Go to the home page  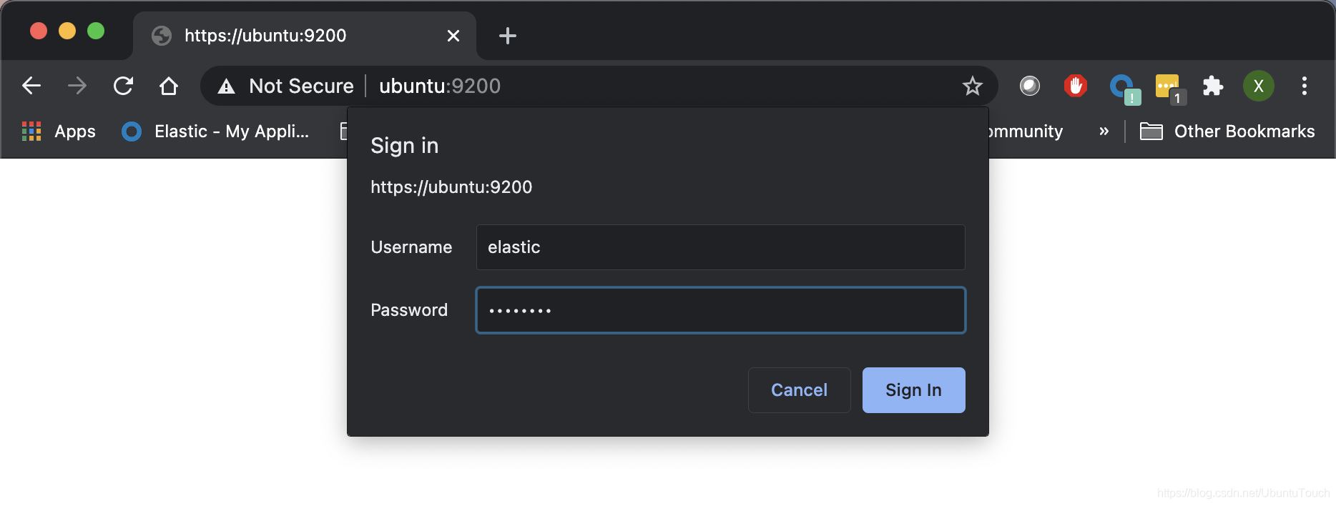click(x=169, y=86)
